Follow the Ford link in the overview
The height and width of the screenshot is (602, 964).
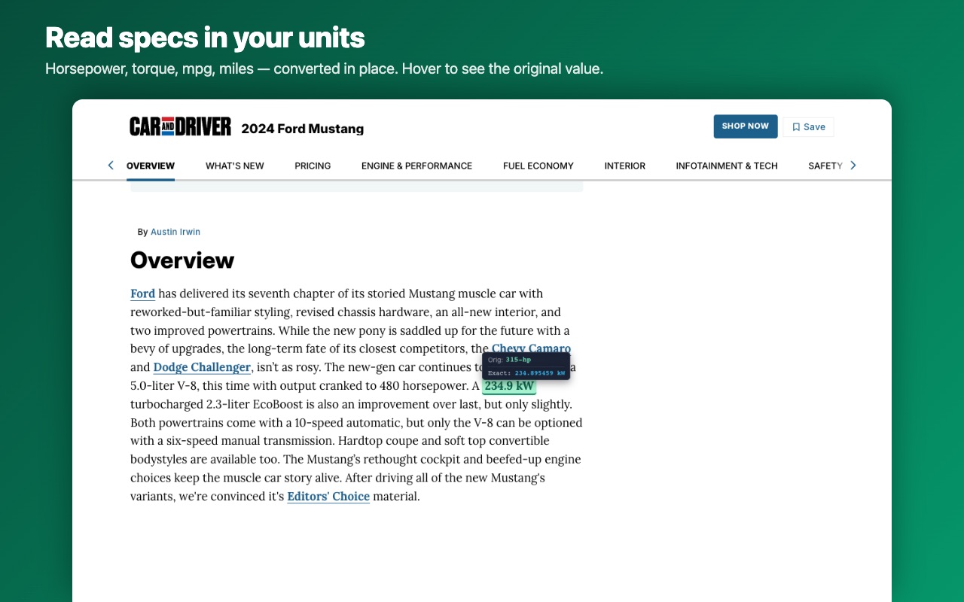click(x=143, y=293)
